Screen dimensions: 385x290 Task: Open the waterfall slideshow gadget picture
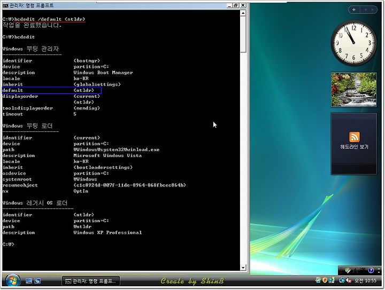pyautogui.click(x=354, y=90)
